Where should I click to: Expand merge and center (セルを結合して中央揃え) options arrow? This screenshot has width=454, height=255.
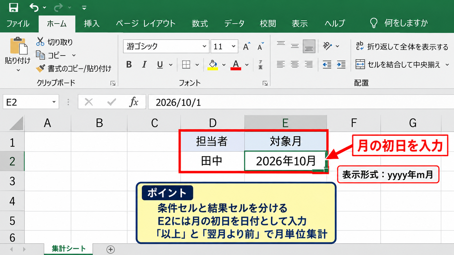tap(447, 65)
